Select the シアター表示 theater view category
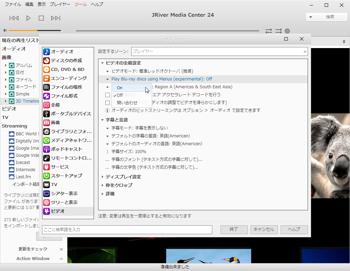The image size is (350, 271). click(x=68, y=194)
